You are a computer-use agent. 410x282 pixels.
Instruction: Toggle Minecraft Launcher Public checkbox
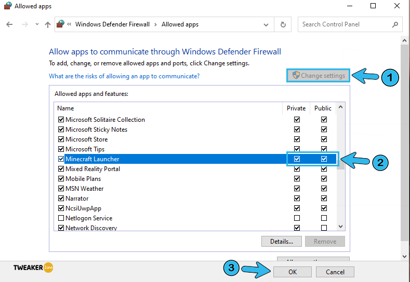point(324,159)
